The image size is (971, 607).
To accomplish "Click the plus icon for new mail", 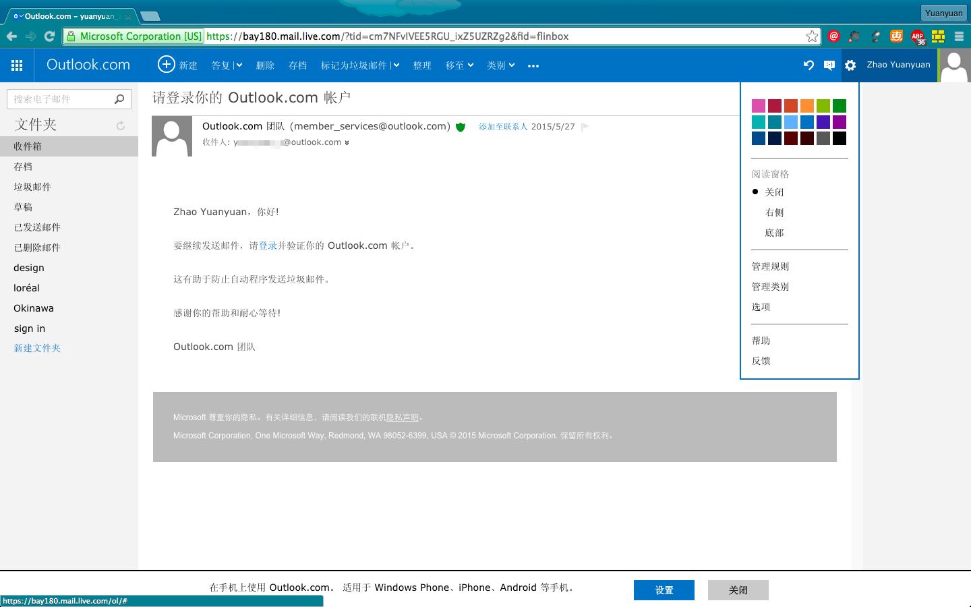I will coord(166,64).
